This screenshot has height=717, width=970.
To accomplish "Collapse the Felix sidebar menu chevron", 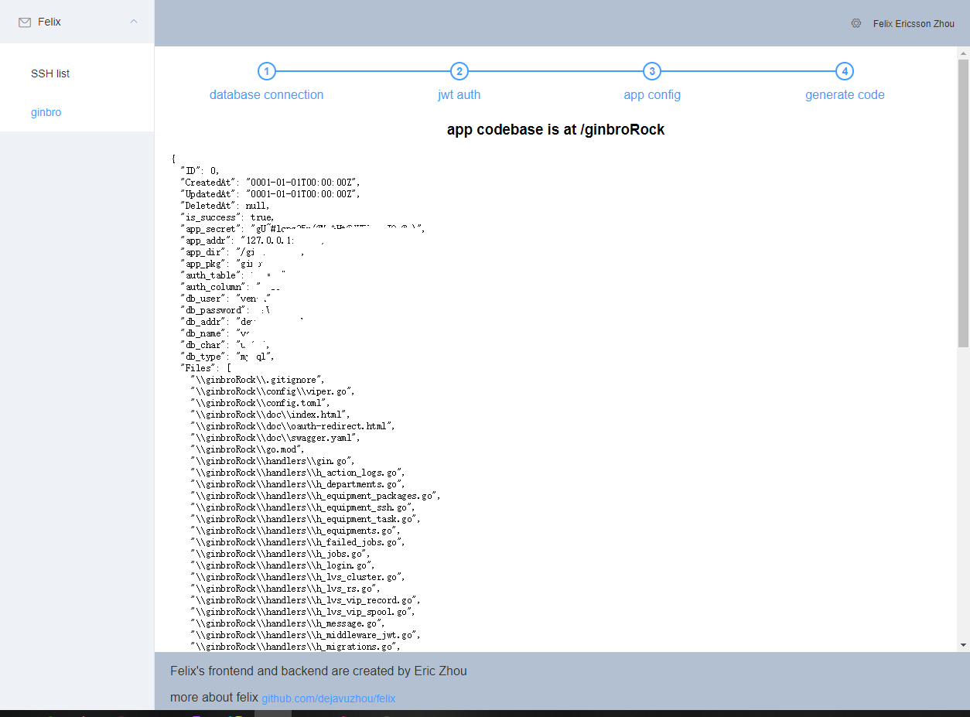I will 134,22.
